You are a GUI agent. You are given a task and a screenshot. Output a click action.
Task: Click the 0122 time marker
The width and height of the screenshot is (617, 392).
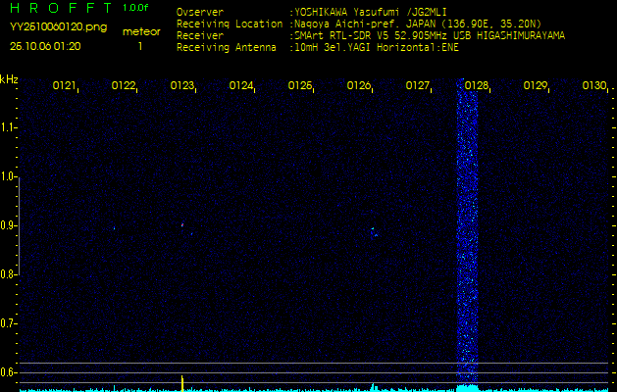123,85
